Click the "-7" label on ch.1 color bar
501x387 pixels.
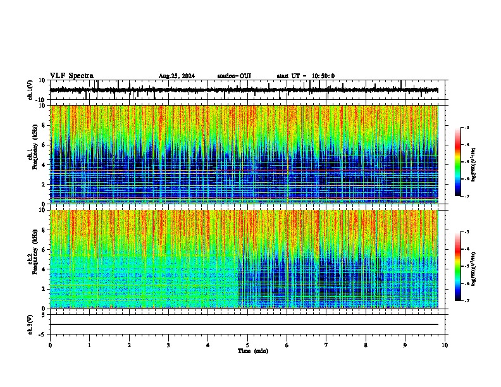[466, 196]
